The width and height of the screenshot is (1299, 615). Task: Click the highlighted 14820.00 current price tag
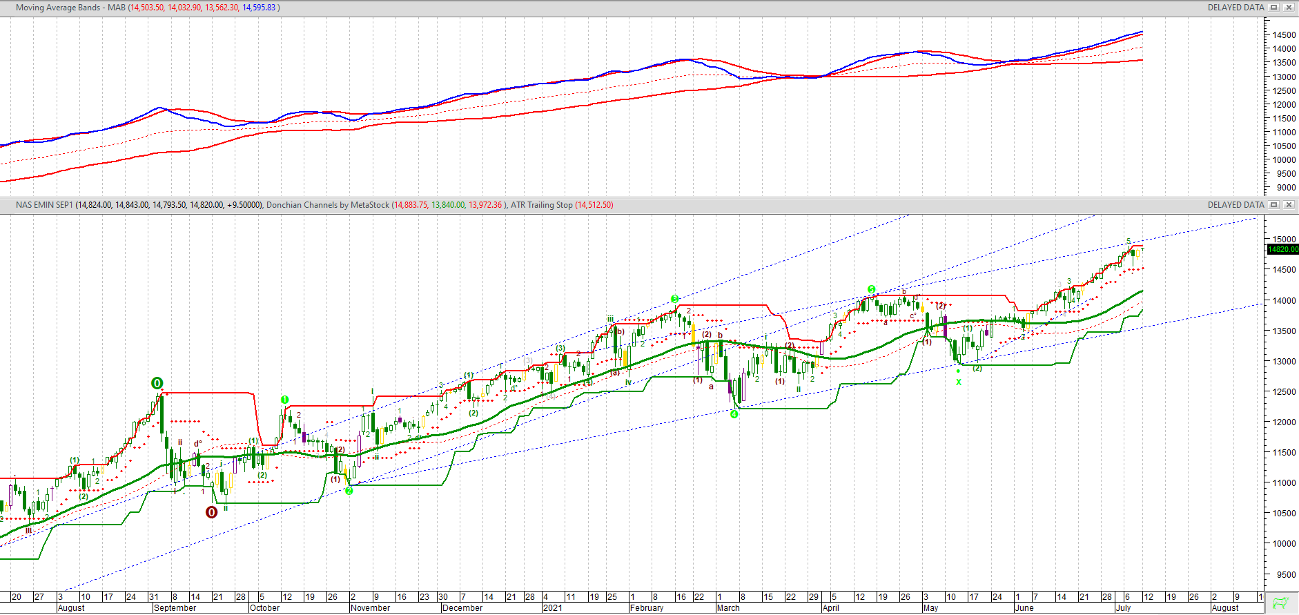coord(1282,249)
